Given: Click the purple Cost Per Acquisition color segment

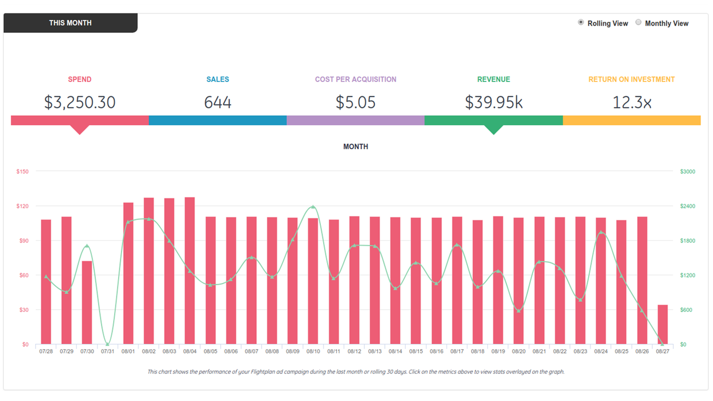Looking at the screenshot, I should (356, 119).
